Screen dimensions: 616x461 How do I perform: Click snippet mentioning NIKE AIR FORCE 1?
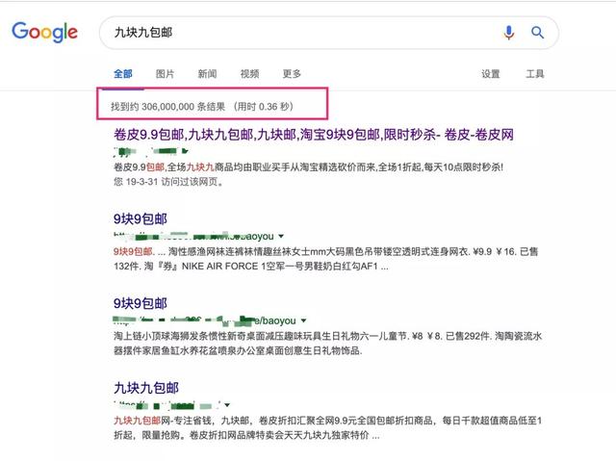pyautogui.click(x=326, y=259)
